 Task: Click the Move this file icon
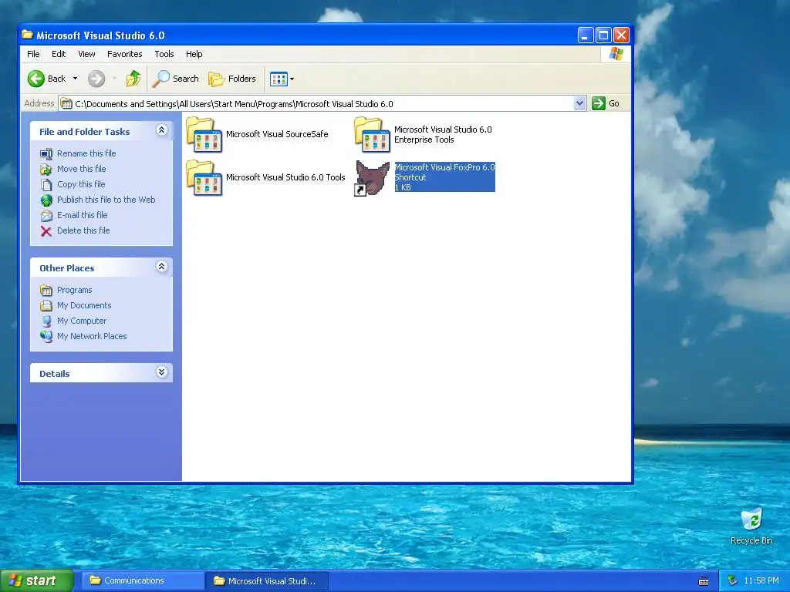pyautogui.click(x=46, y=170)
